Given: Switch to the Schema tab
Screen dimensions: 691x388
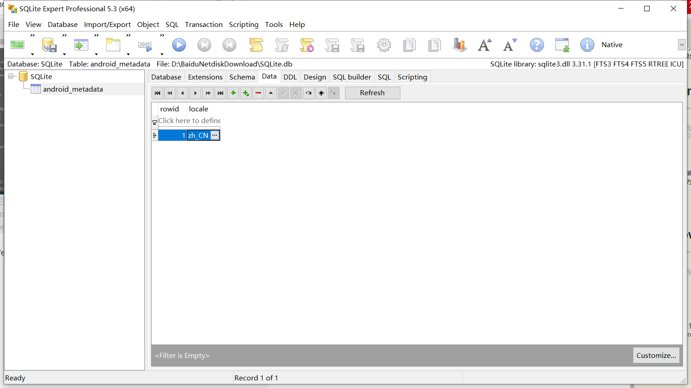Looking at the screenshot, I should pos(242,77).
